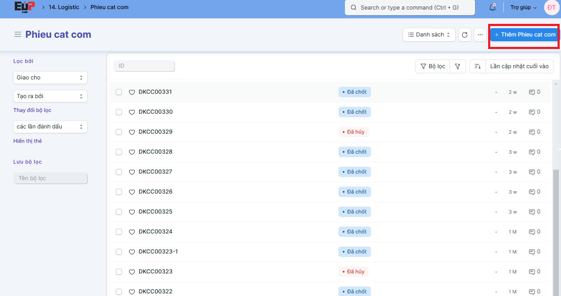Click Thay đổi bộ lọc link
Screen dimensions: 561x296
tap(32, 110)
